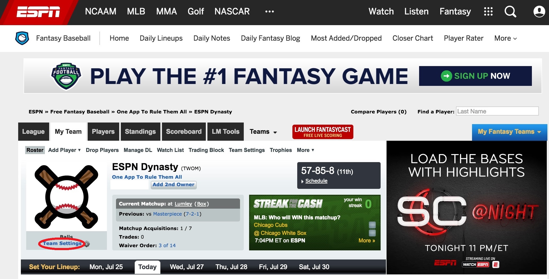Click Watch in the top bar

(381, 12)
